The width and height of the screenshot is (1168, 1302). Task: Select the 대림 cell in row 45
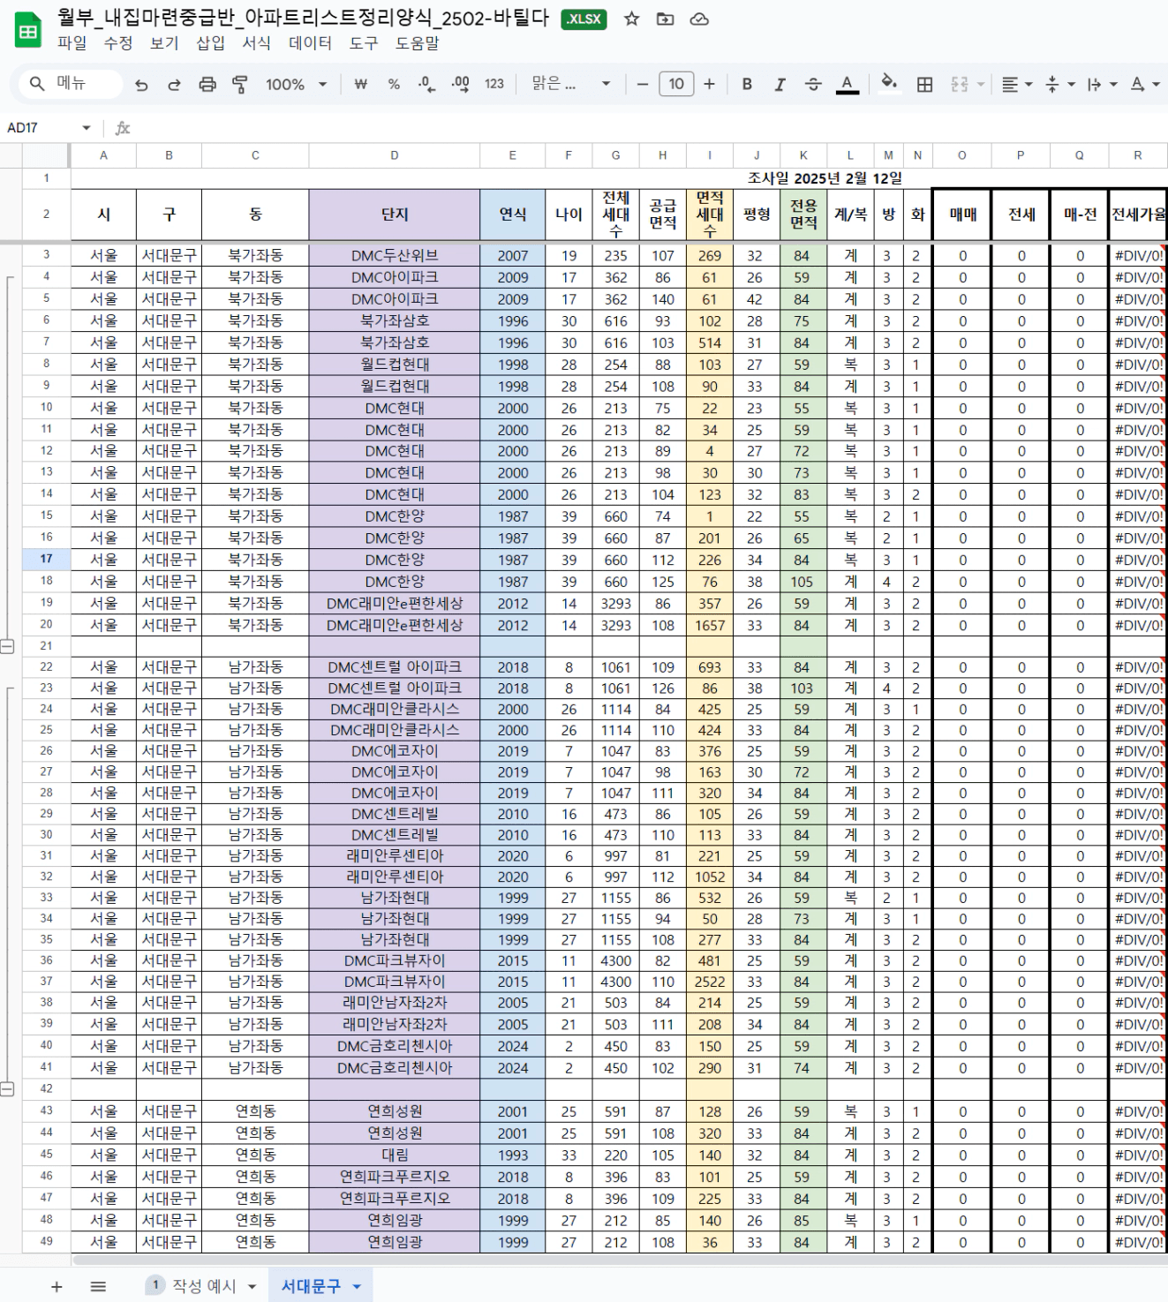point(395,1155)
